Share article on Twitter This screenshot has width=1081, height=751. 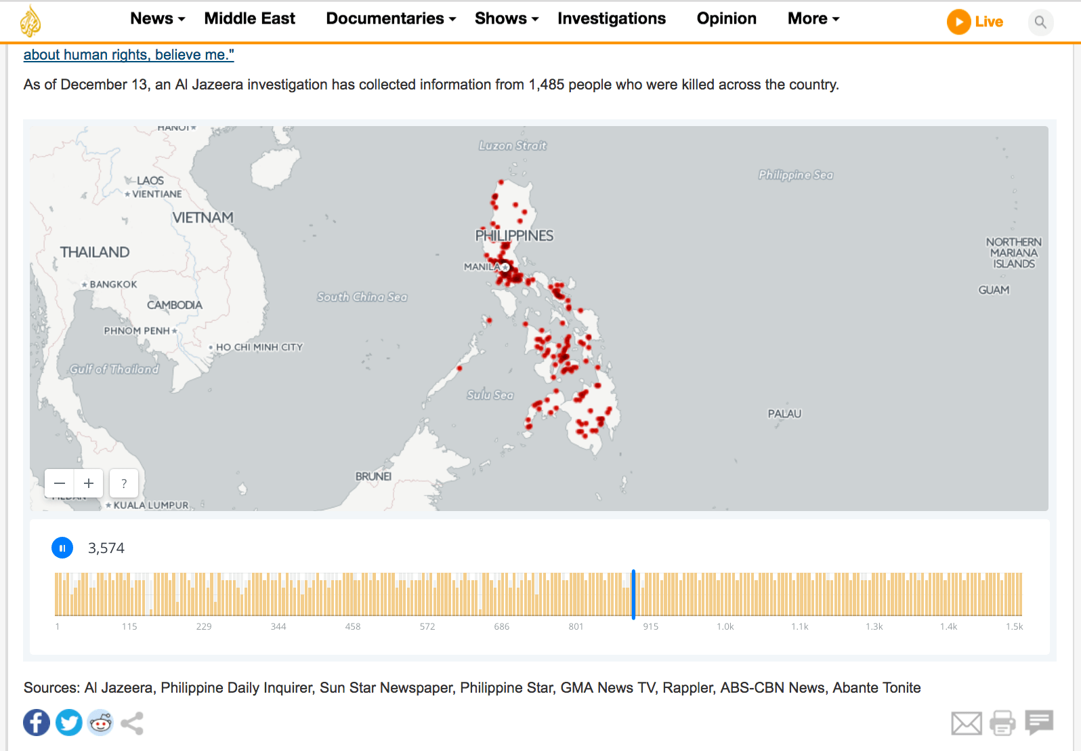(68, 723)
